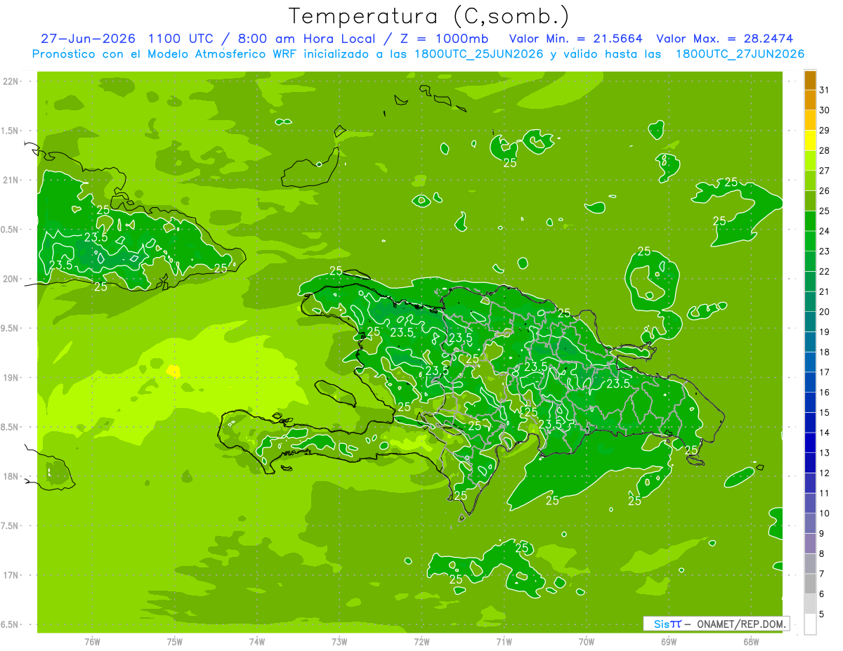Click the colorbar scale label '16'
Viewport: 843px width, 651px height.
pos(825,393)
